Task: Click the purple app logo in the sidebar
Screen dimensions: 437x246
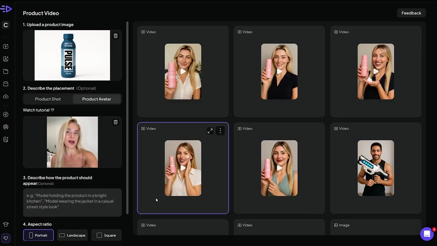Action: coord(6,9)
